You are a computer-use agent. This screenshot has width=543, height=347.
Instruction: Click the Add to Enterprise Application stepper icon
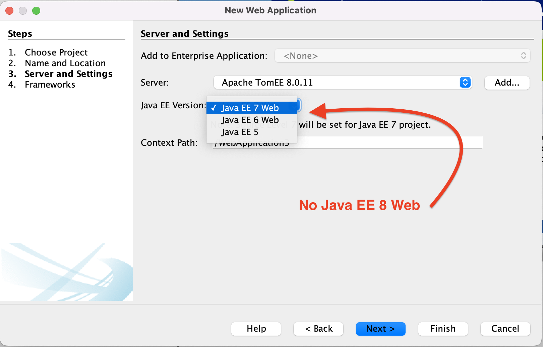point(523,55)
